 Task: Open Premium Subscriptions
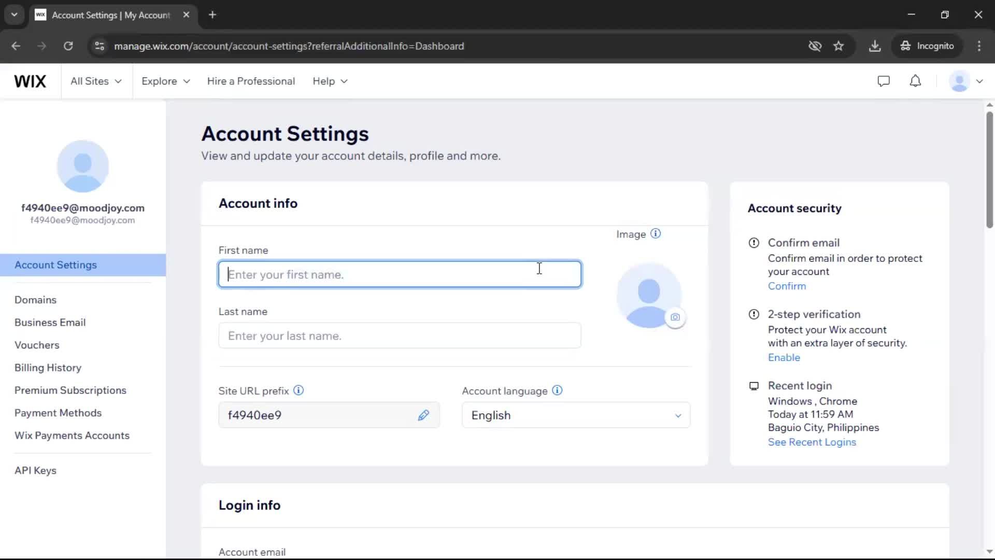(x=70, y=390)
